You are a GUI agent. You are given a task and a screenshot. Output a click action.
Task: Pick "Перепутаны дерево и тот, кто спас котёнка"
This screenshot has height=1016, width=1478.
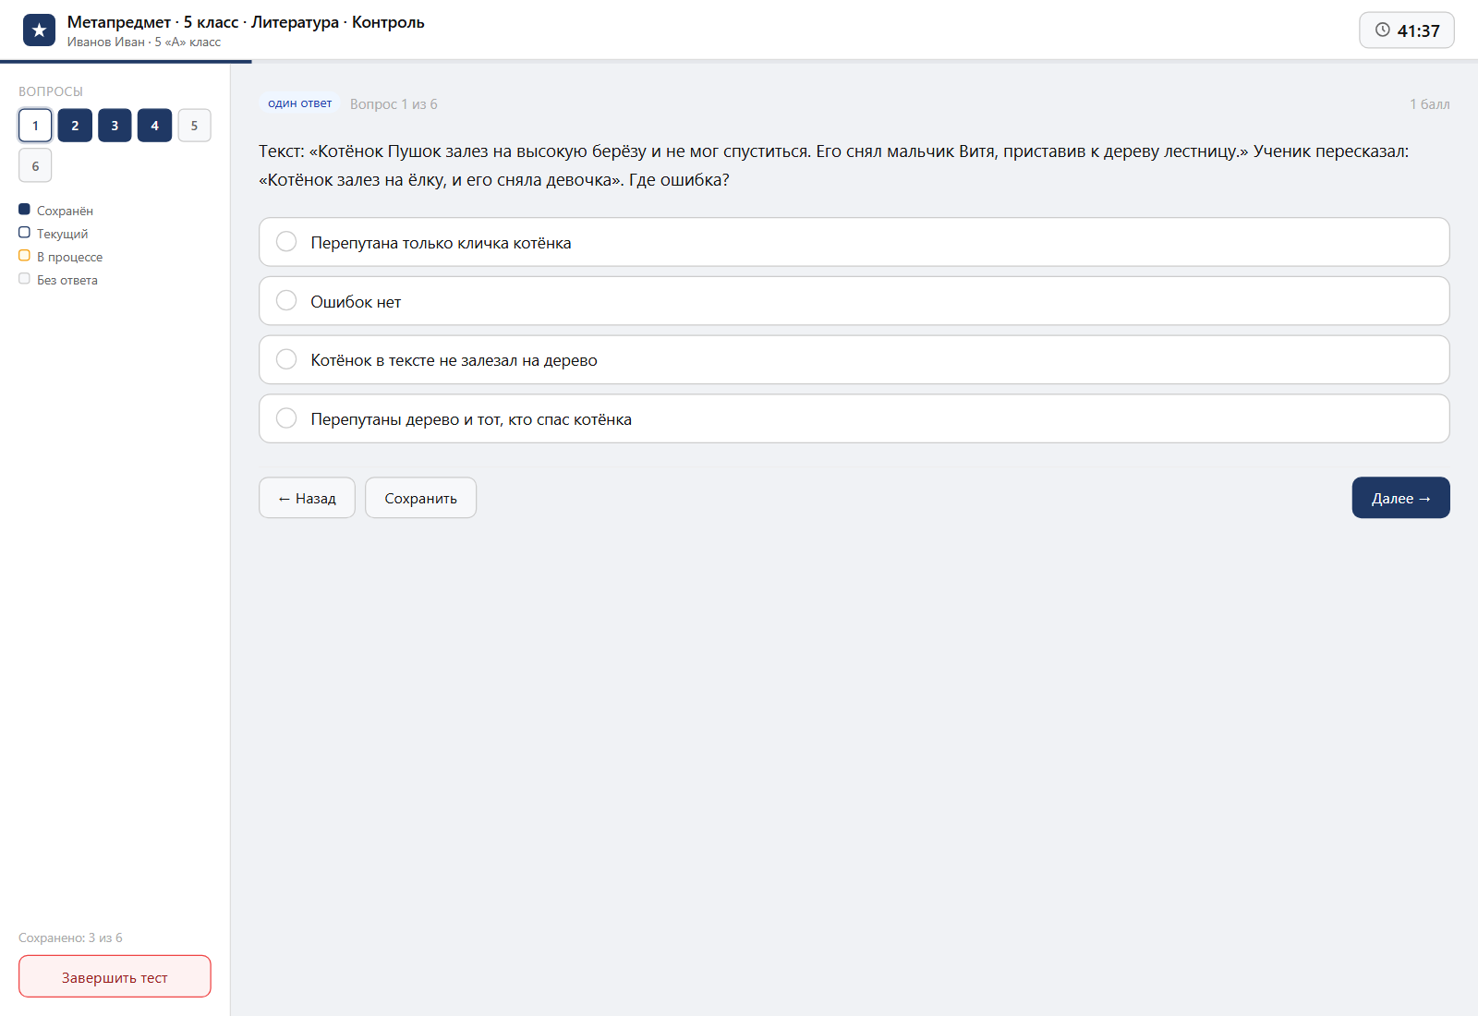point(854,418)
